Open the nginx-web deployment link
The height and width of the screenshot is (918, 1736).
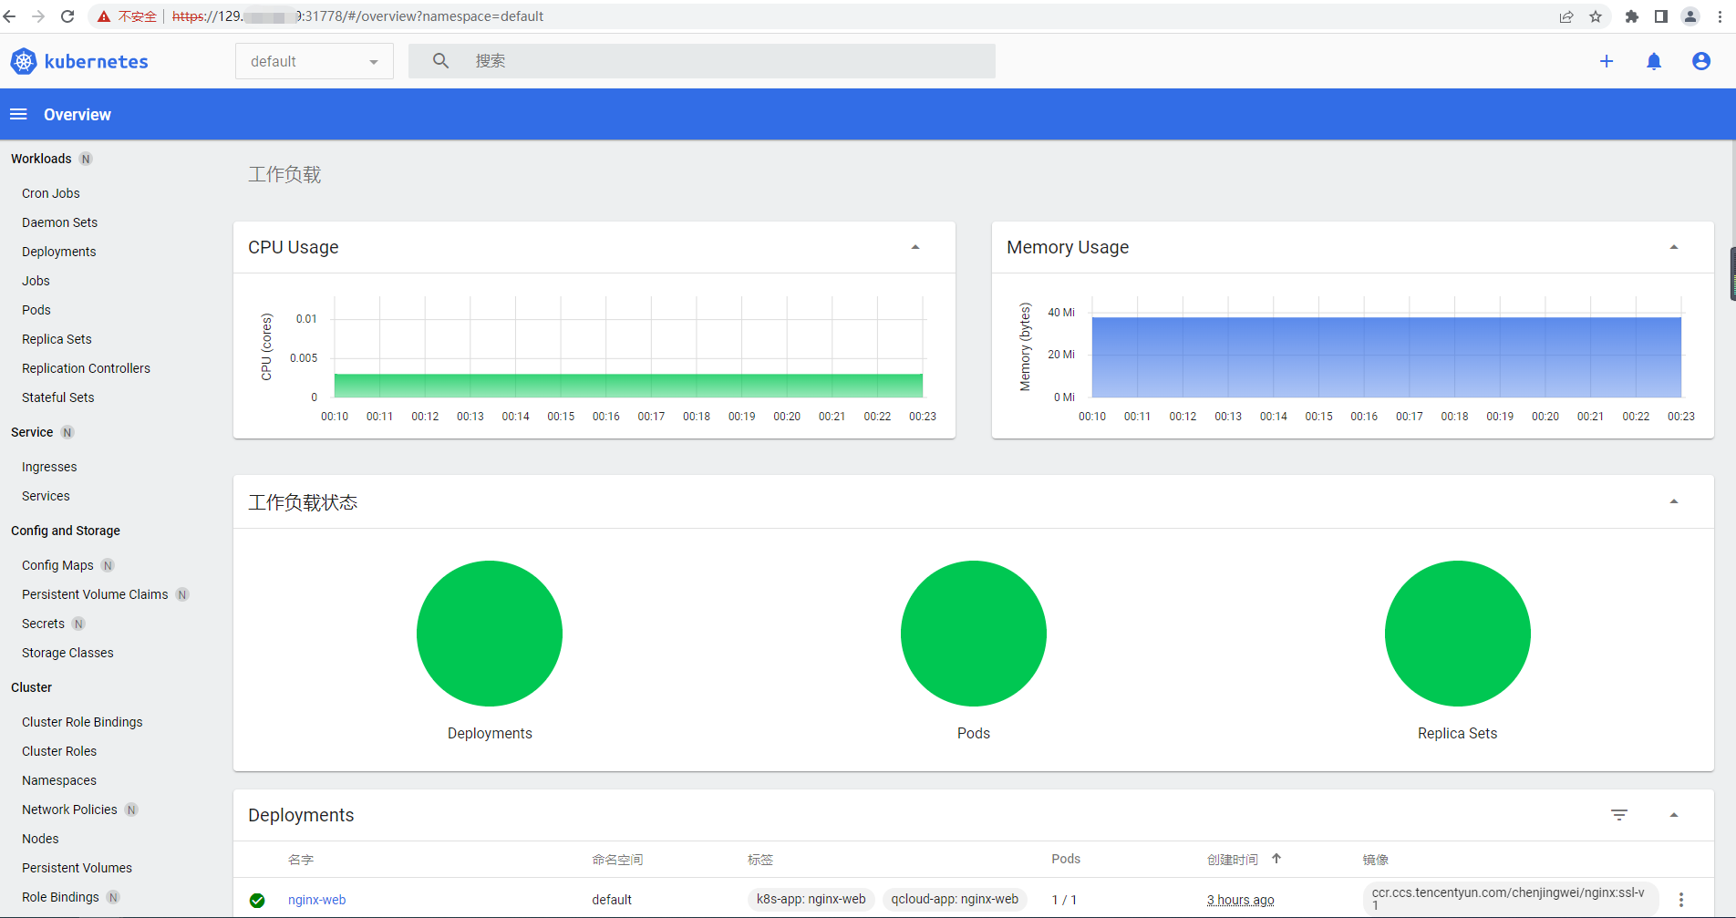[316, 900]
